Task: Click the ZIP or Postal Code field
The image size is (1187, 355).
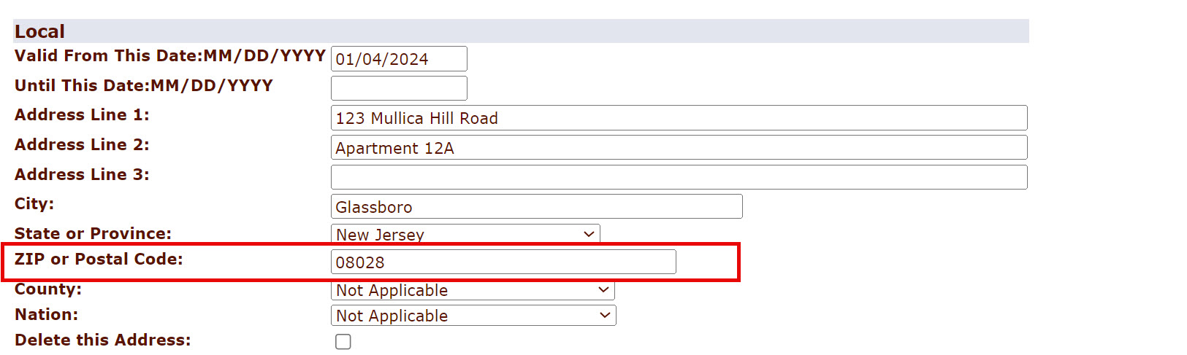Action: [x=503, y=262]
